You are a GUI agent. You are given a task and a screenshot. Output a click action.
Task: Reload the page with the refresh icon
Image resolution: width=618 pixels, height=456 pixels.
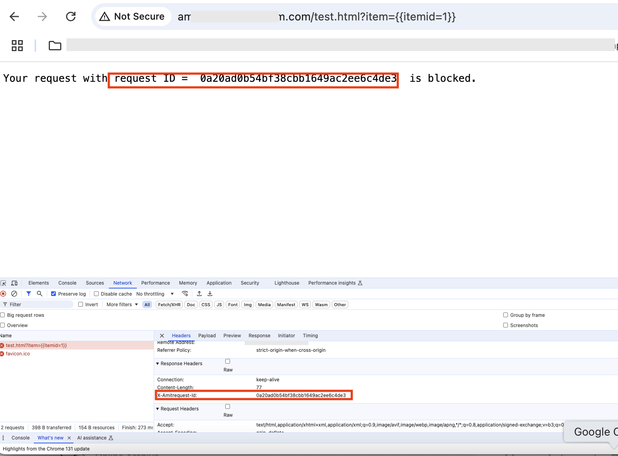(71, 17)
